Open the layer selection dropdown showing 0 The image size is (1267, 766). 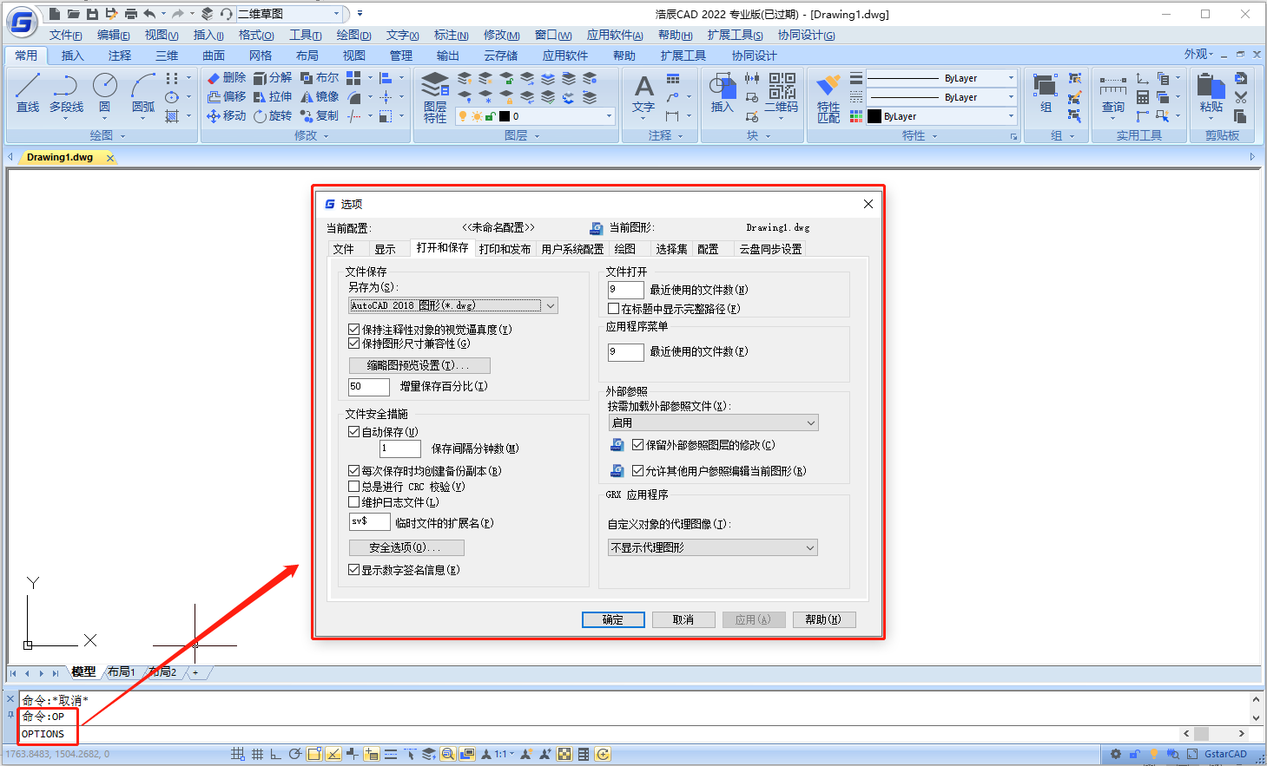coord(536,116)
